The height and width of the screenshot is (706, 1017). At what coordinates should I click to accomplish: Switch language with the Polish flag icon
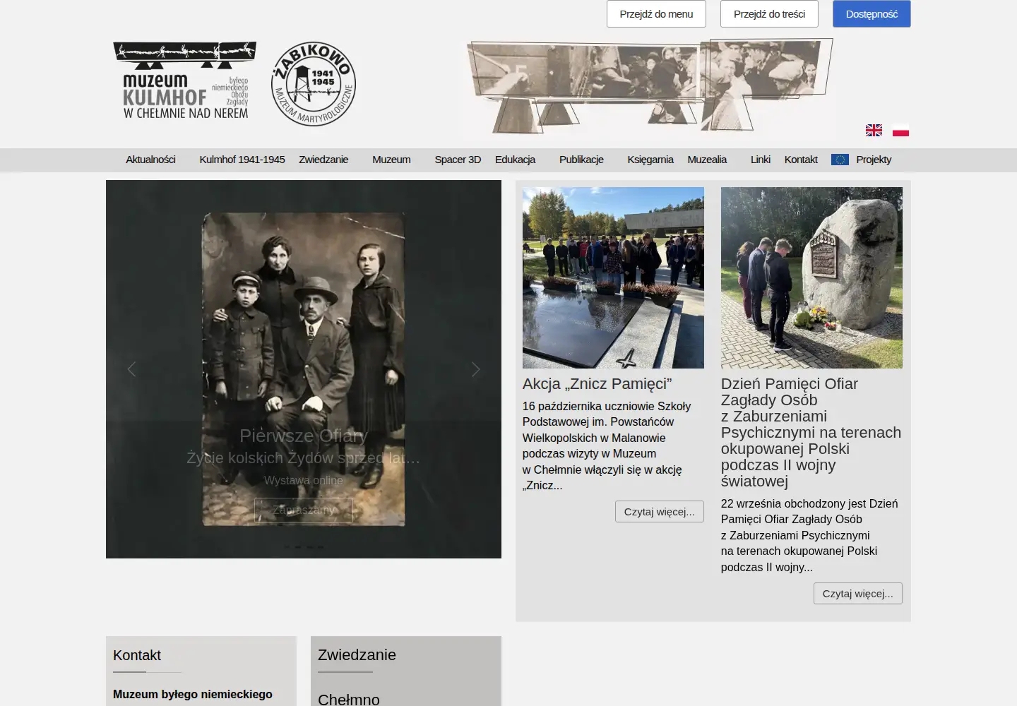click(900, 130)
